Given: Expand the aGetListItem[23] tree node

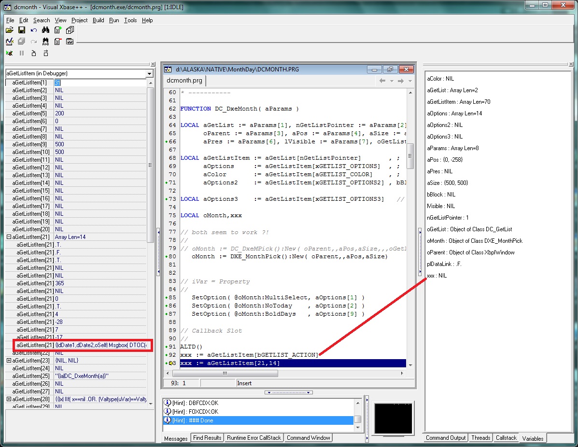Looking at the screenshot, I should (x=9, y=361).
